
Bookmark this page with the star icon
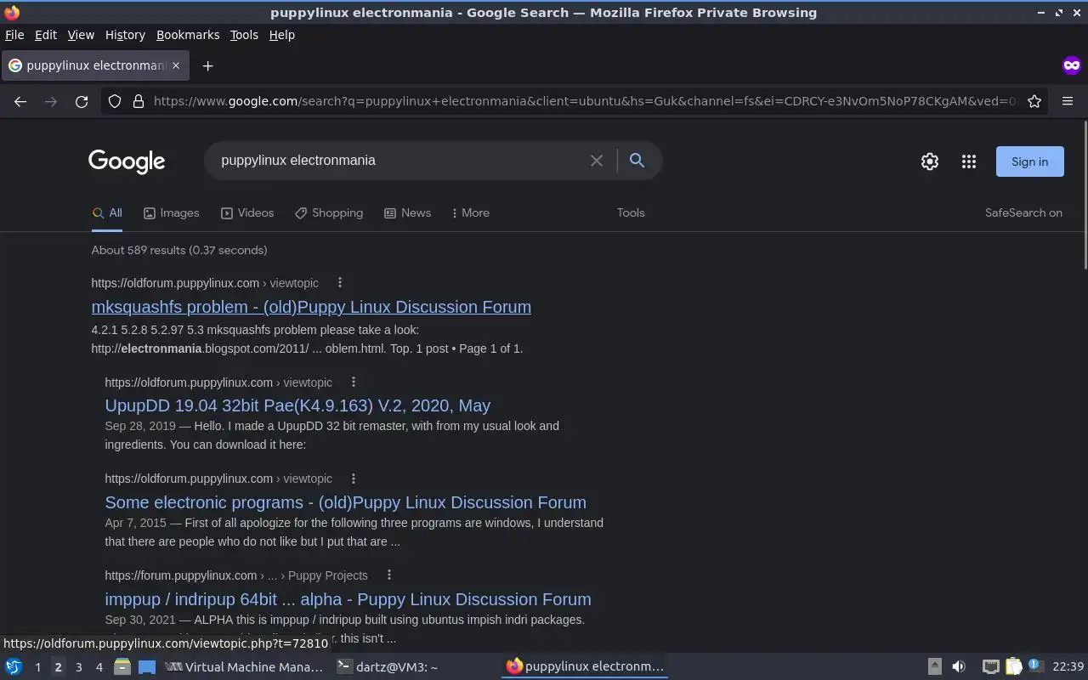pos(1034,101)
